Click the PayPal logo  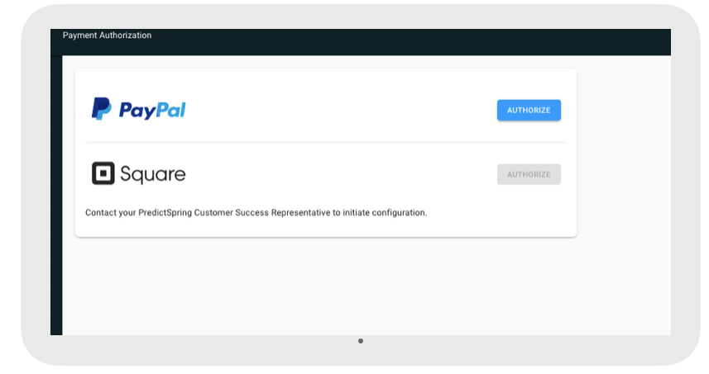coord(139,109)
